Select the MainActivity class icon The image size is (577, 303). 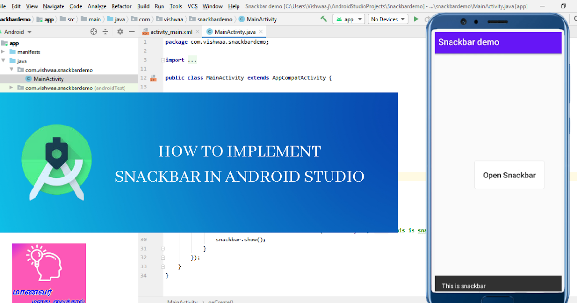coord(28,79)
